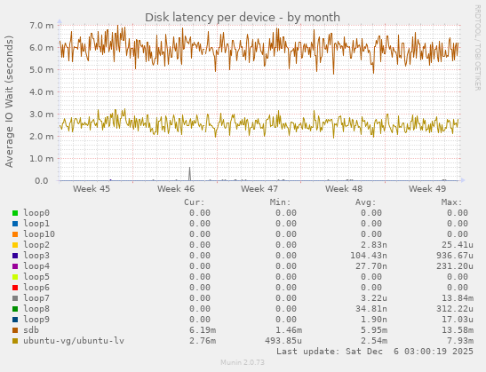Click the sdb max value 13.58m
The image size is (486, 372).
[458, 330]
